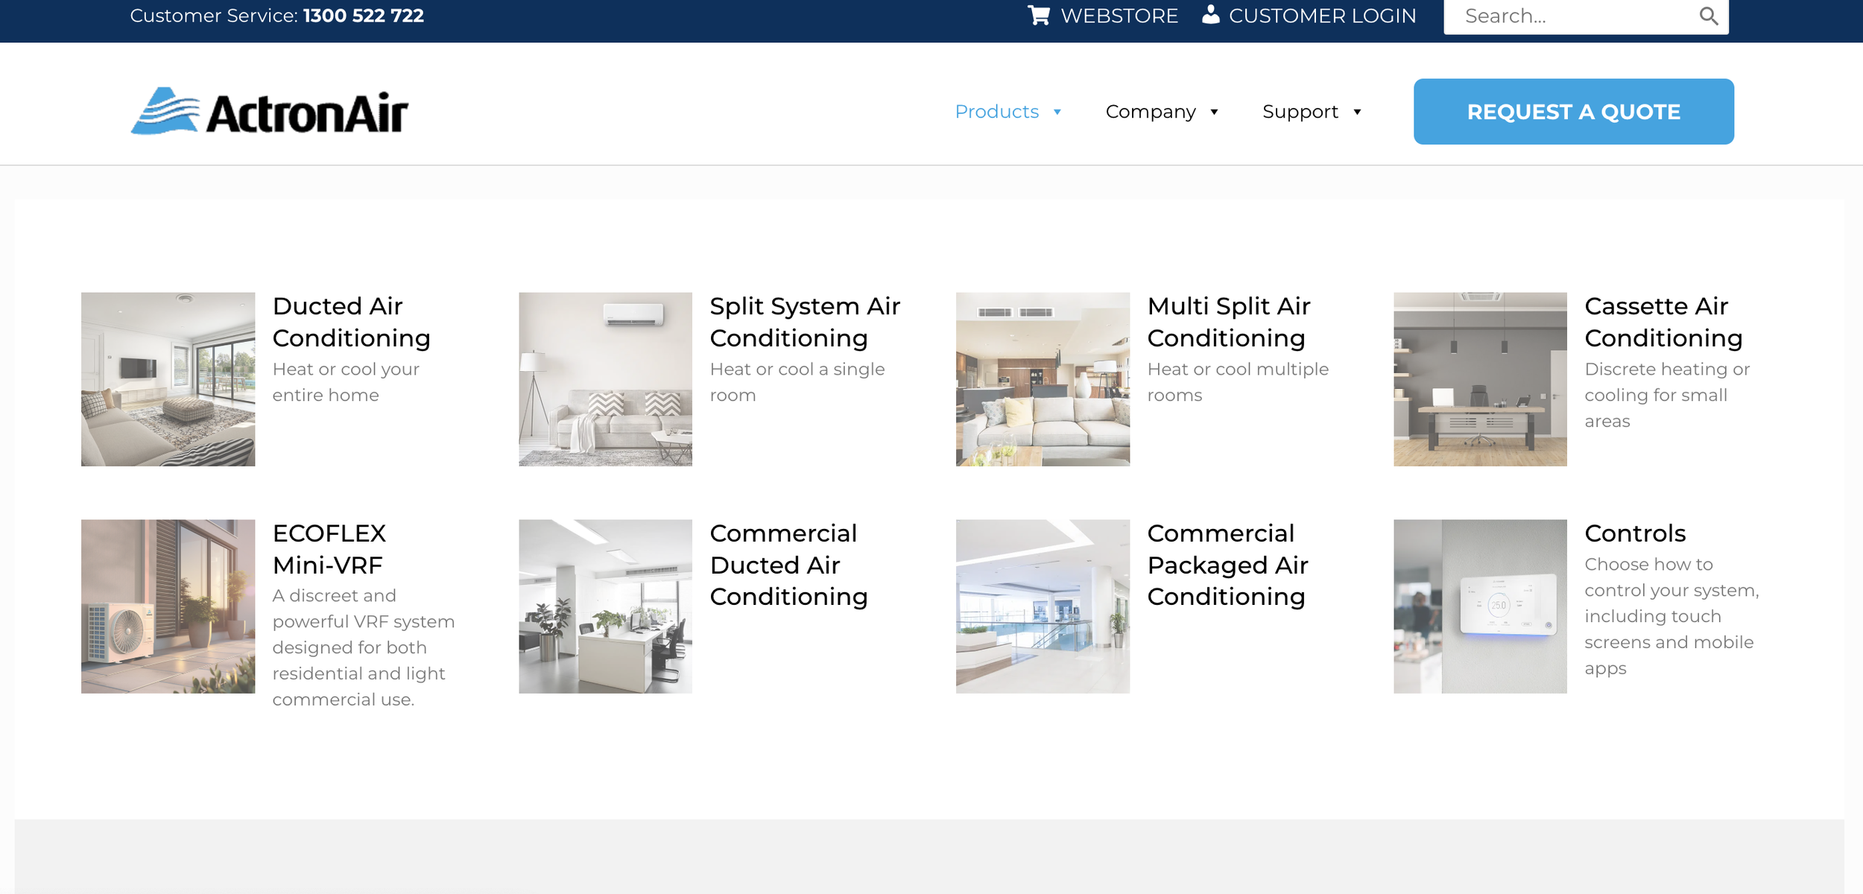The image size is (1863, 894).
Task: Open the Multi Split Air Conditioning photo
Action: pos(1043,379)
